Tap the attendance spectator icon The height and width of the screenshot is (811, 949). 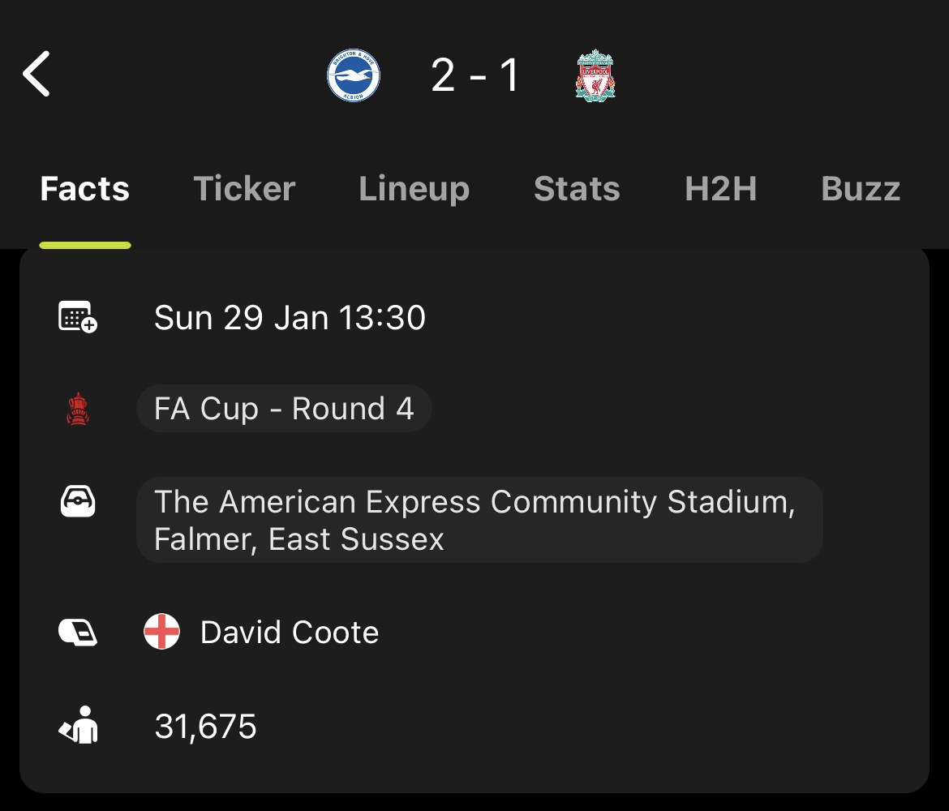(x=79, y=724)
